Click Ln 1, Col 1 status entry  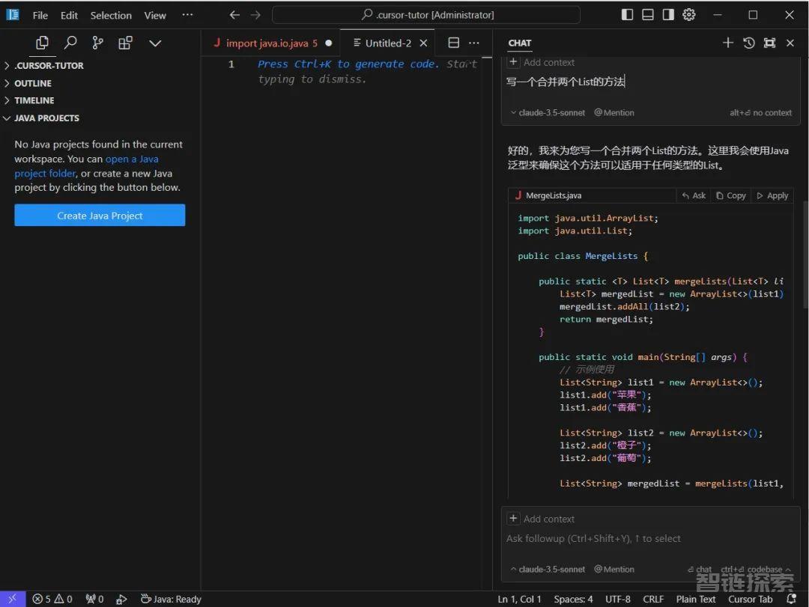pyautogui.click(x=519, y=599)
